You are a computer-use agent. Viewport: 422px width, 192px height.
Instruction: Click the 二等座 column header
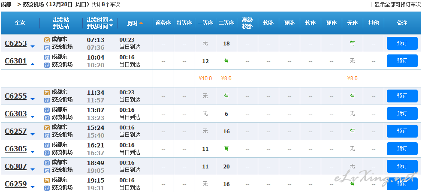pyautogui.click(x=226, y=23)
